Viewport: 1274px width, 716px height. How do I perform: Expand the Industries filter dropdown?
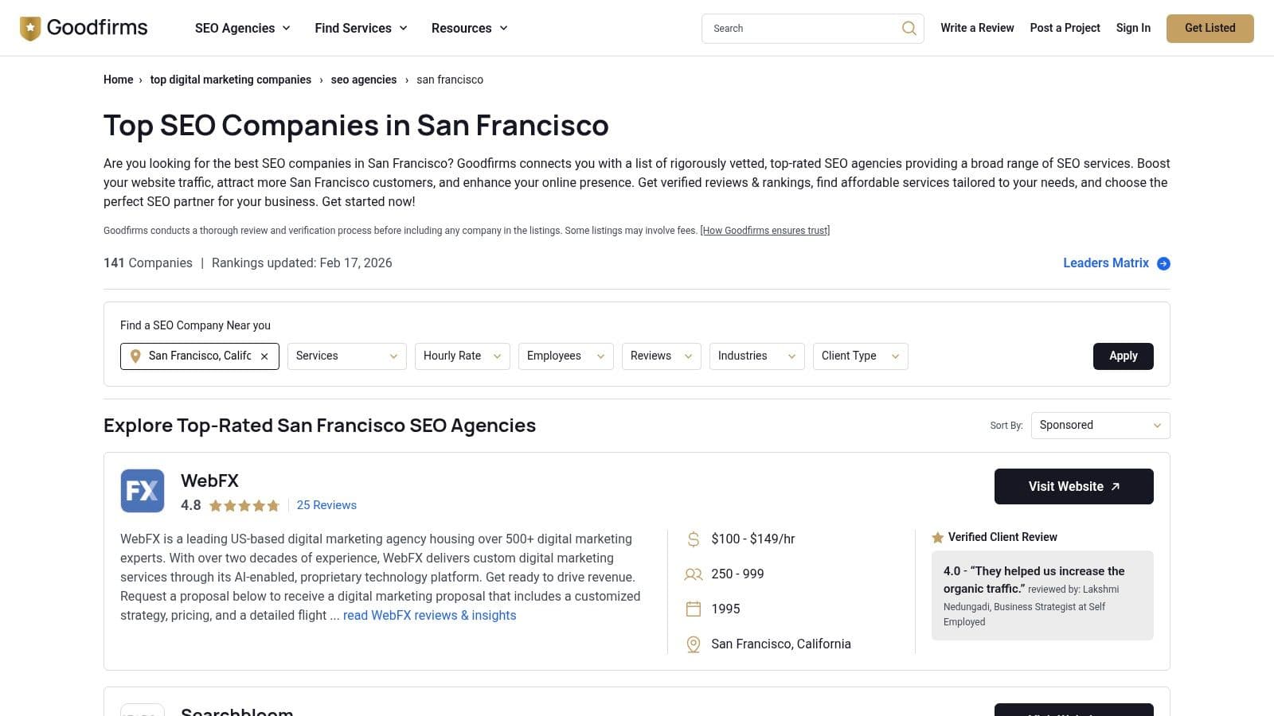pos(757,356)
